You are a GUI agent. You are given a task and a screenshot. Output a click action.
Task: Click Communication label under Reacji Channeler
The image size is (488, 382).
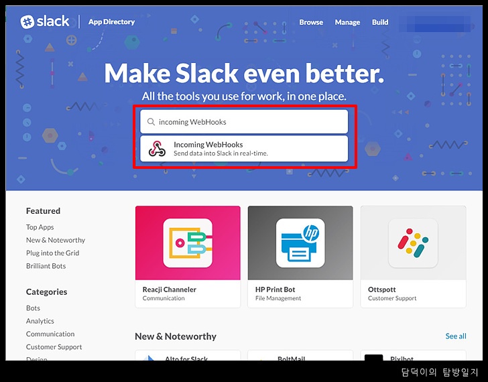pyautogui.click(x=164, y=298)
